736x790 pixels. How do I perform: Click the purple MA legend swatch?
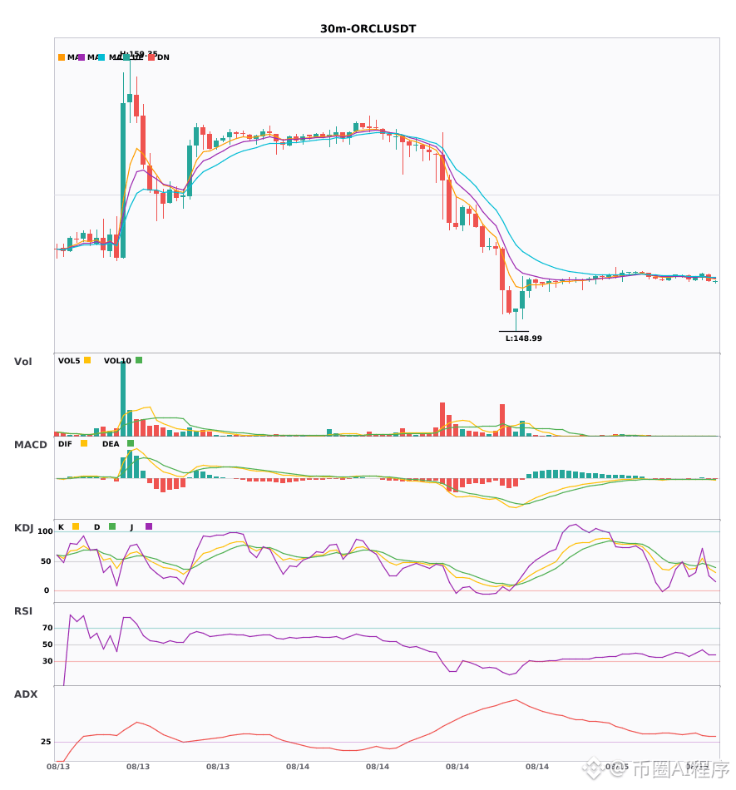[x=82, y=57]
